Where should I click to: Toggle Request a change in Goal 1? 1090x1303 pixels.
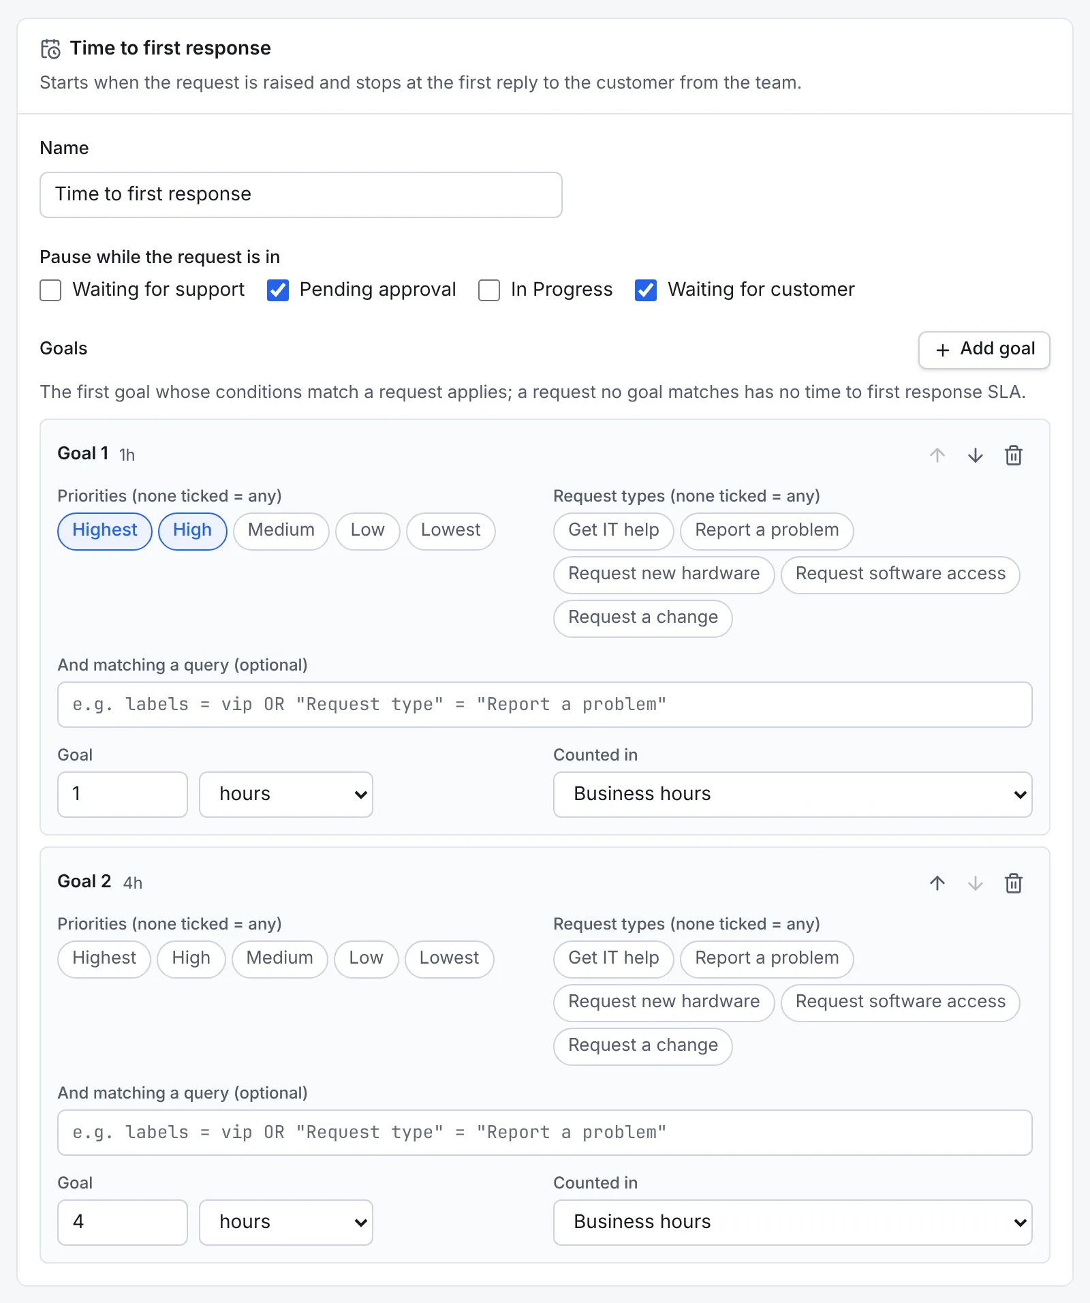[643, 618]
